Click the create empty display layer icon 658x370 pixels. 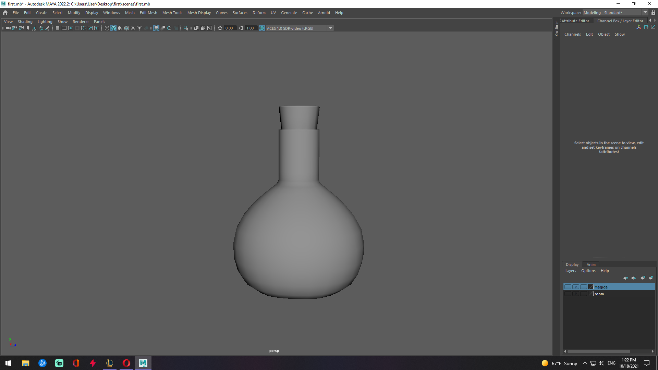[643, 278]
